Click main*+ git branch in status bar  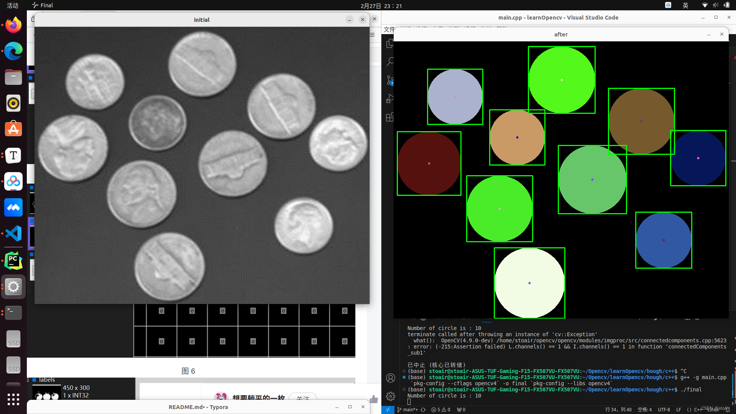coord(407,410)
